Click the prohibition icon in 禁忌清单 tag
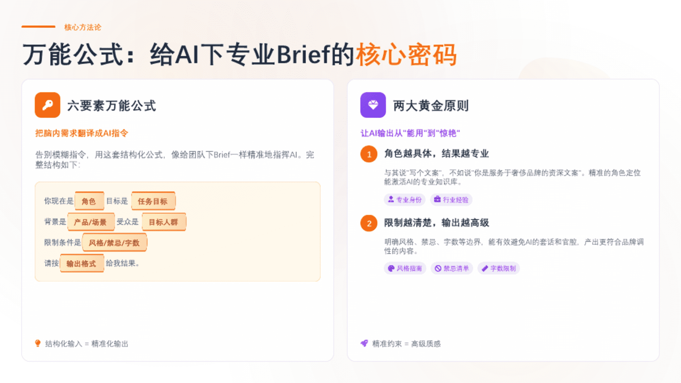This screenshot has height=383, width=681. point(438,268)
